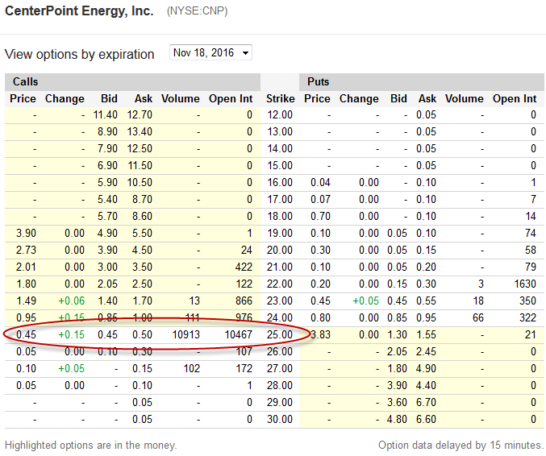Click put bid 4.80 at strike 30.00
546x456 pixels.
coord(397,419)
